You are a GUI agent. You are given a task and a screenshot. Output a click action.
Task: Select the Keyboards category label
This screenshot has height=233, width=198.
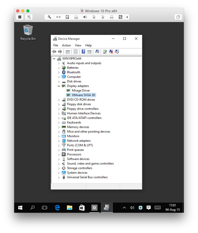(74, 122)
